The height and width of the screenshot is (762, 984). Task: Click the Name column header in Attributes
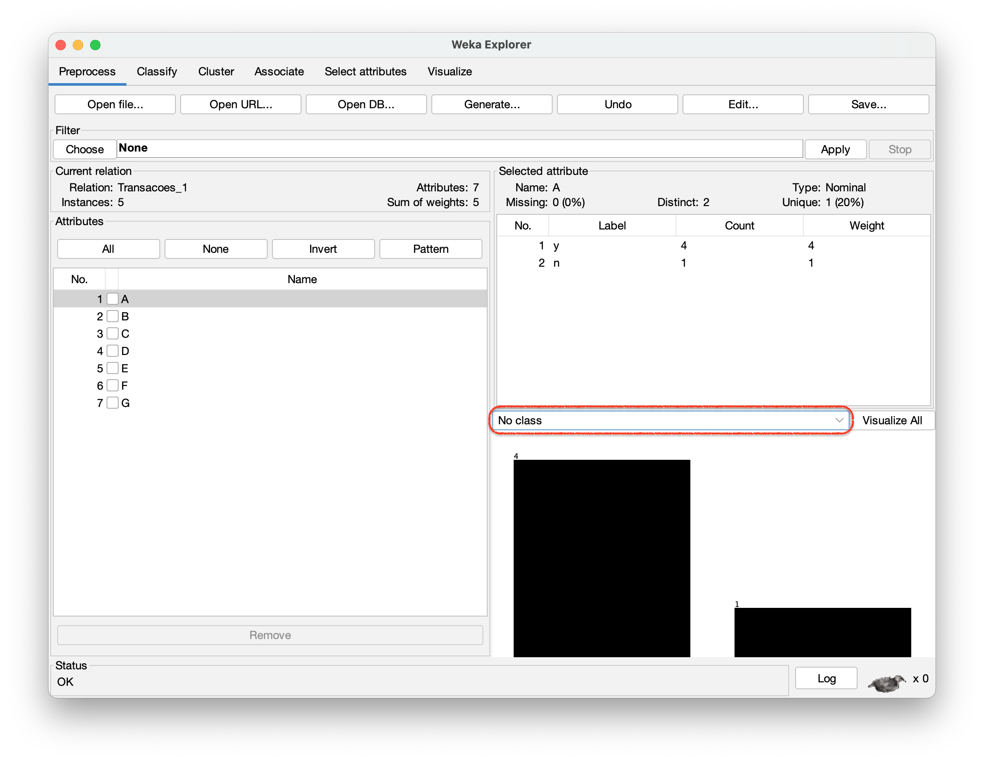[302, 279]
